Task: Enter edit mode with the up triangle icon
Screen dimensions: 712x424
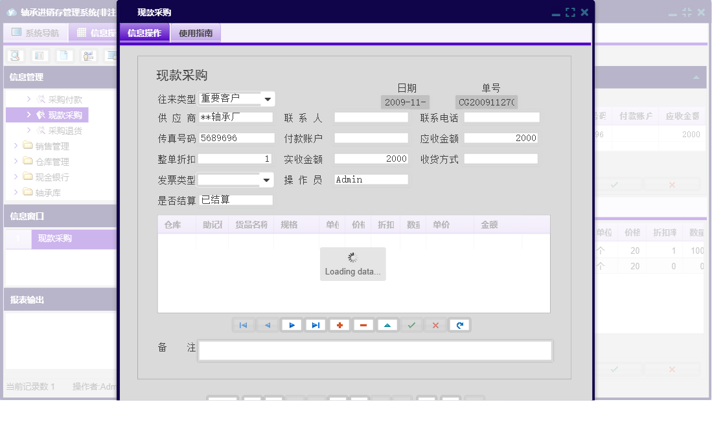Action: click(387, 325)
